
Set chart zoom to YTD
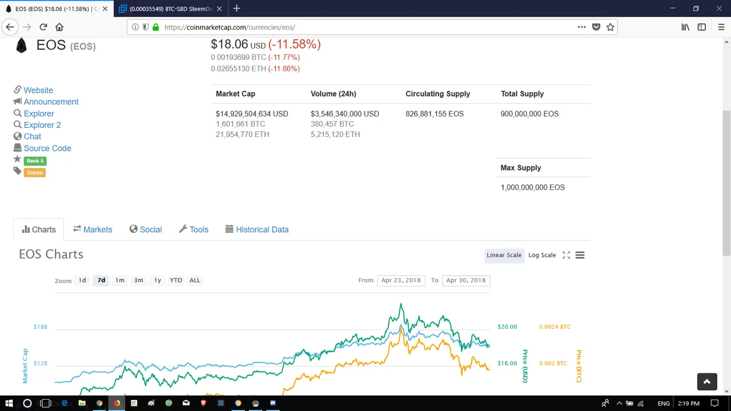coord(176,280)
